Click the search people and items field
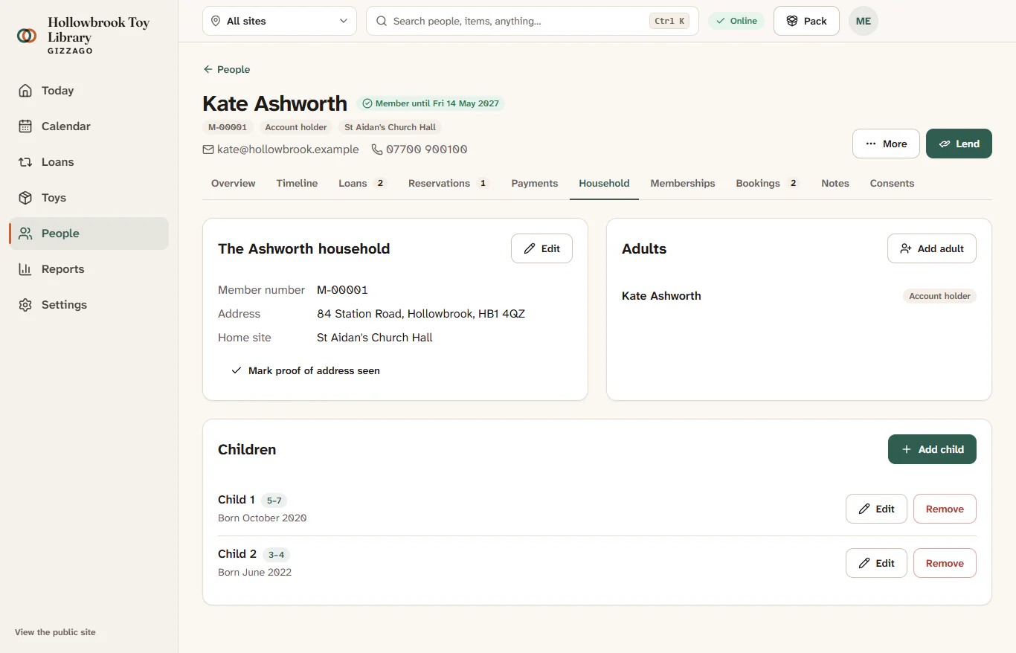Viewport: 1016px width, 653px height. click(533, 21)
